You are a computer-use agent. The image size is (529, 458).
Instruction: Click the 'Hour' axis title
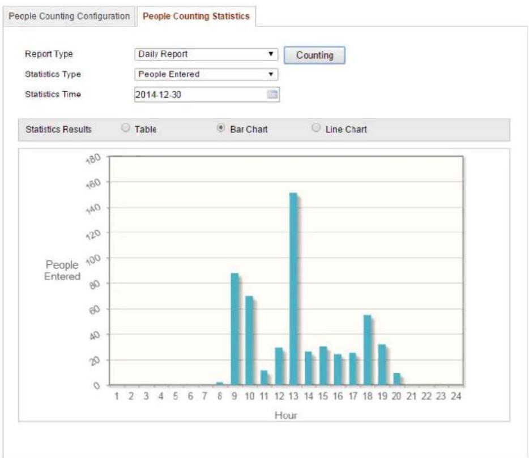tap(286, 415)
